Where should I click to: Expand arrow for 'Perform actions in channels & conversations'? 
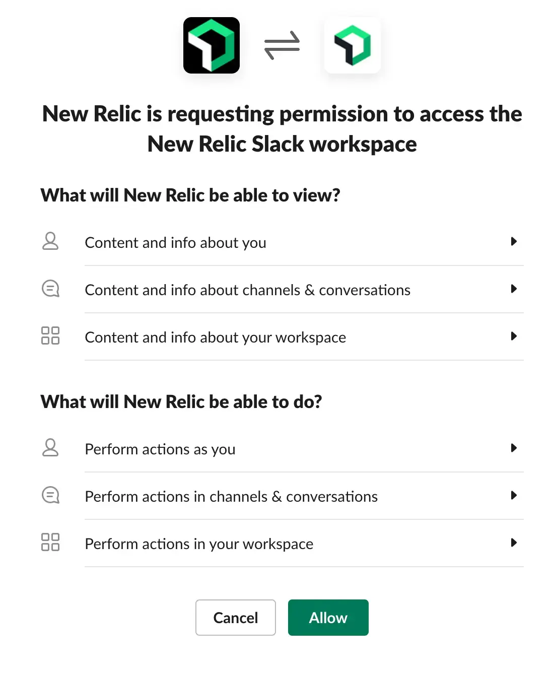click(514, 495)
